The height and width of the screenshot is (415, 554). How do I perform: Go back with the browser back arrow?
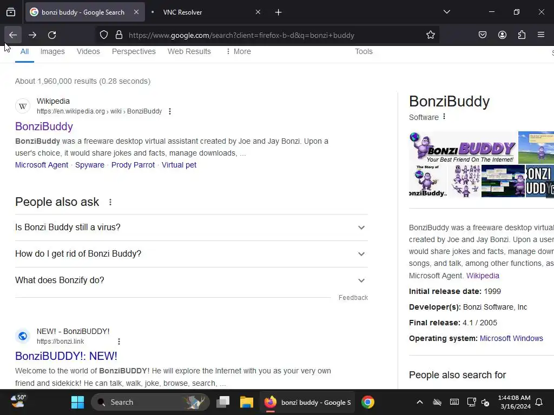(x=13, y=35)
